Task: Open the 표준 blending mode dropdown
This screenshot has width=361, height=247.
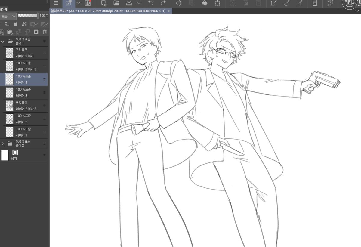Action: (8, 16)
